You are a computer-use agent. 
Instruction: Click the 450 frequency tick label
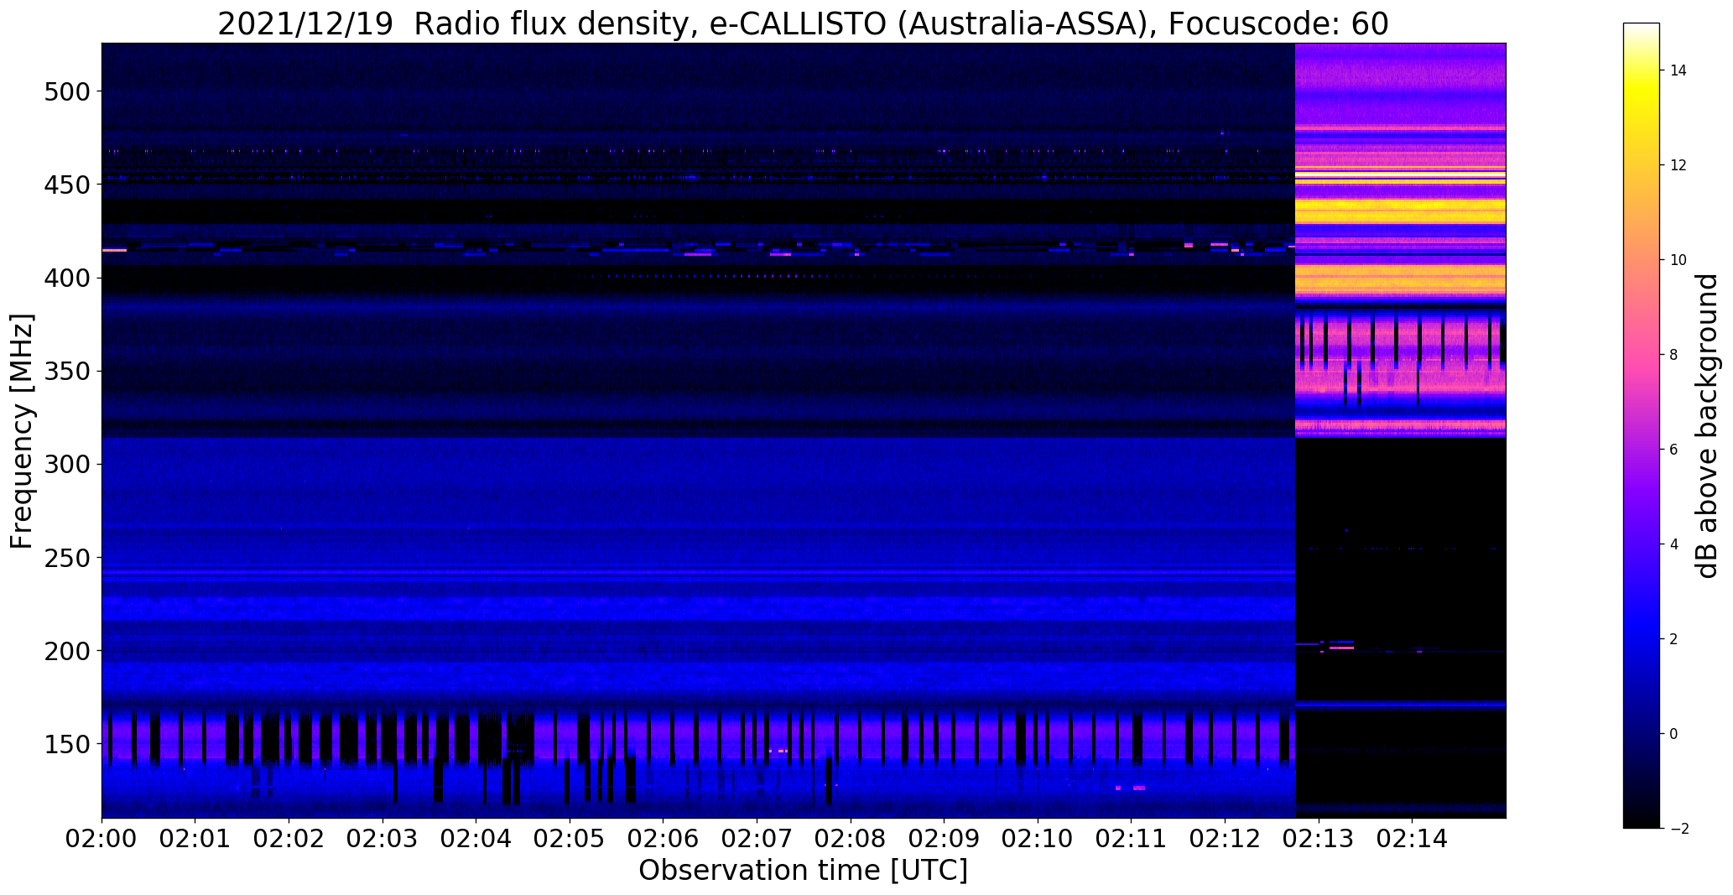[x=67, y=184]
